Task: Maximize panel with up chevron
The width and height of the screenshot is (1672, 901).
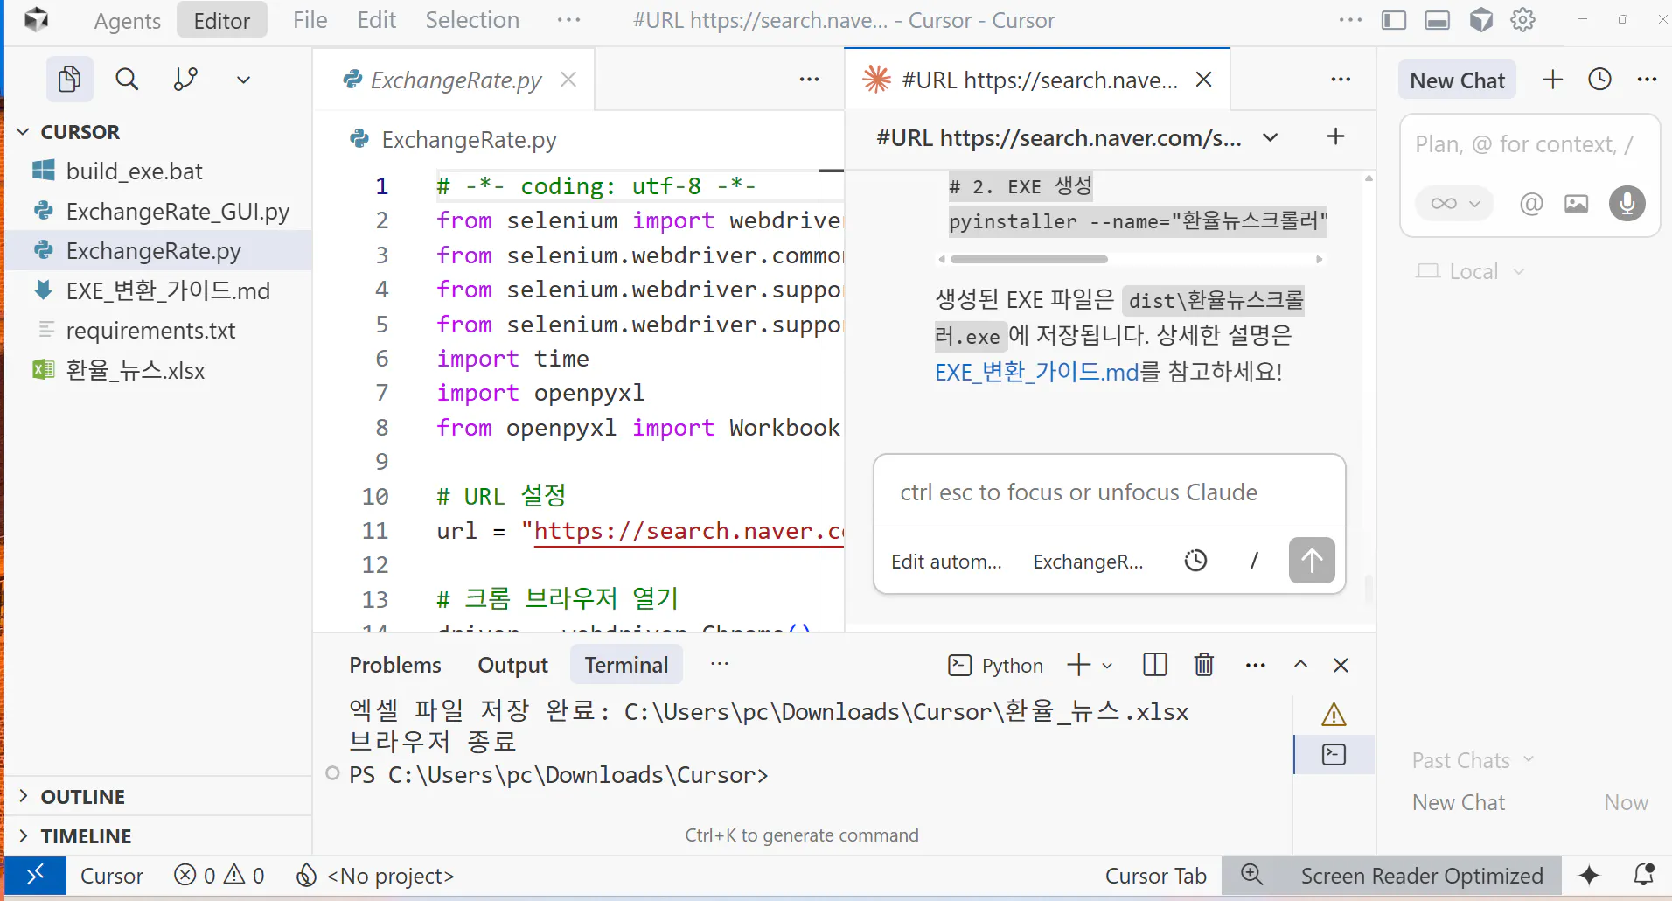Action: pyautogui.click(x=1300, y=665)
